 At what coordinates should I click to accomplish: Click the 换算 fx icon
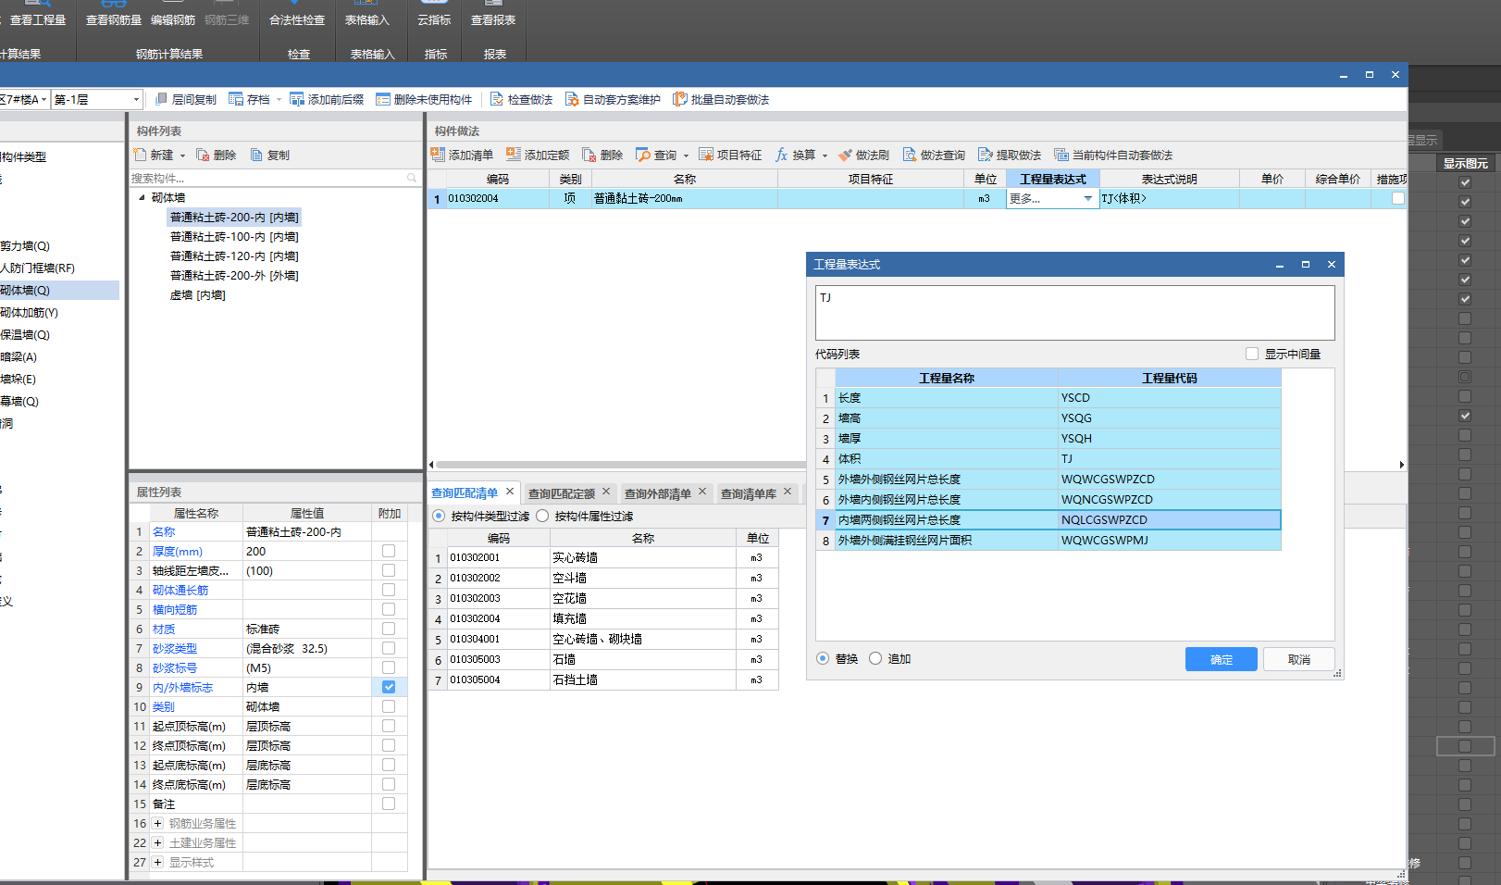click(x=782, y=155)
